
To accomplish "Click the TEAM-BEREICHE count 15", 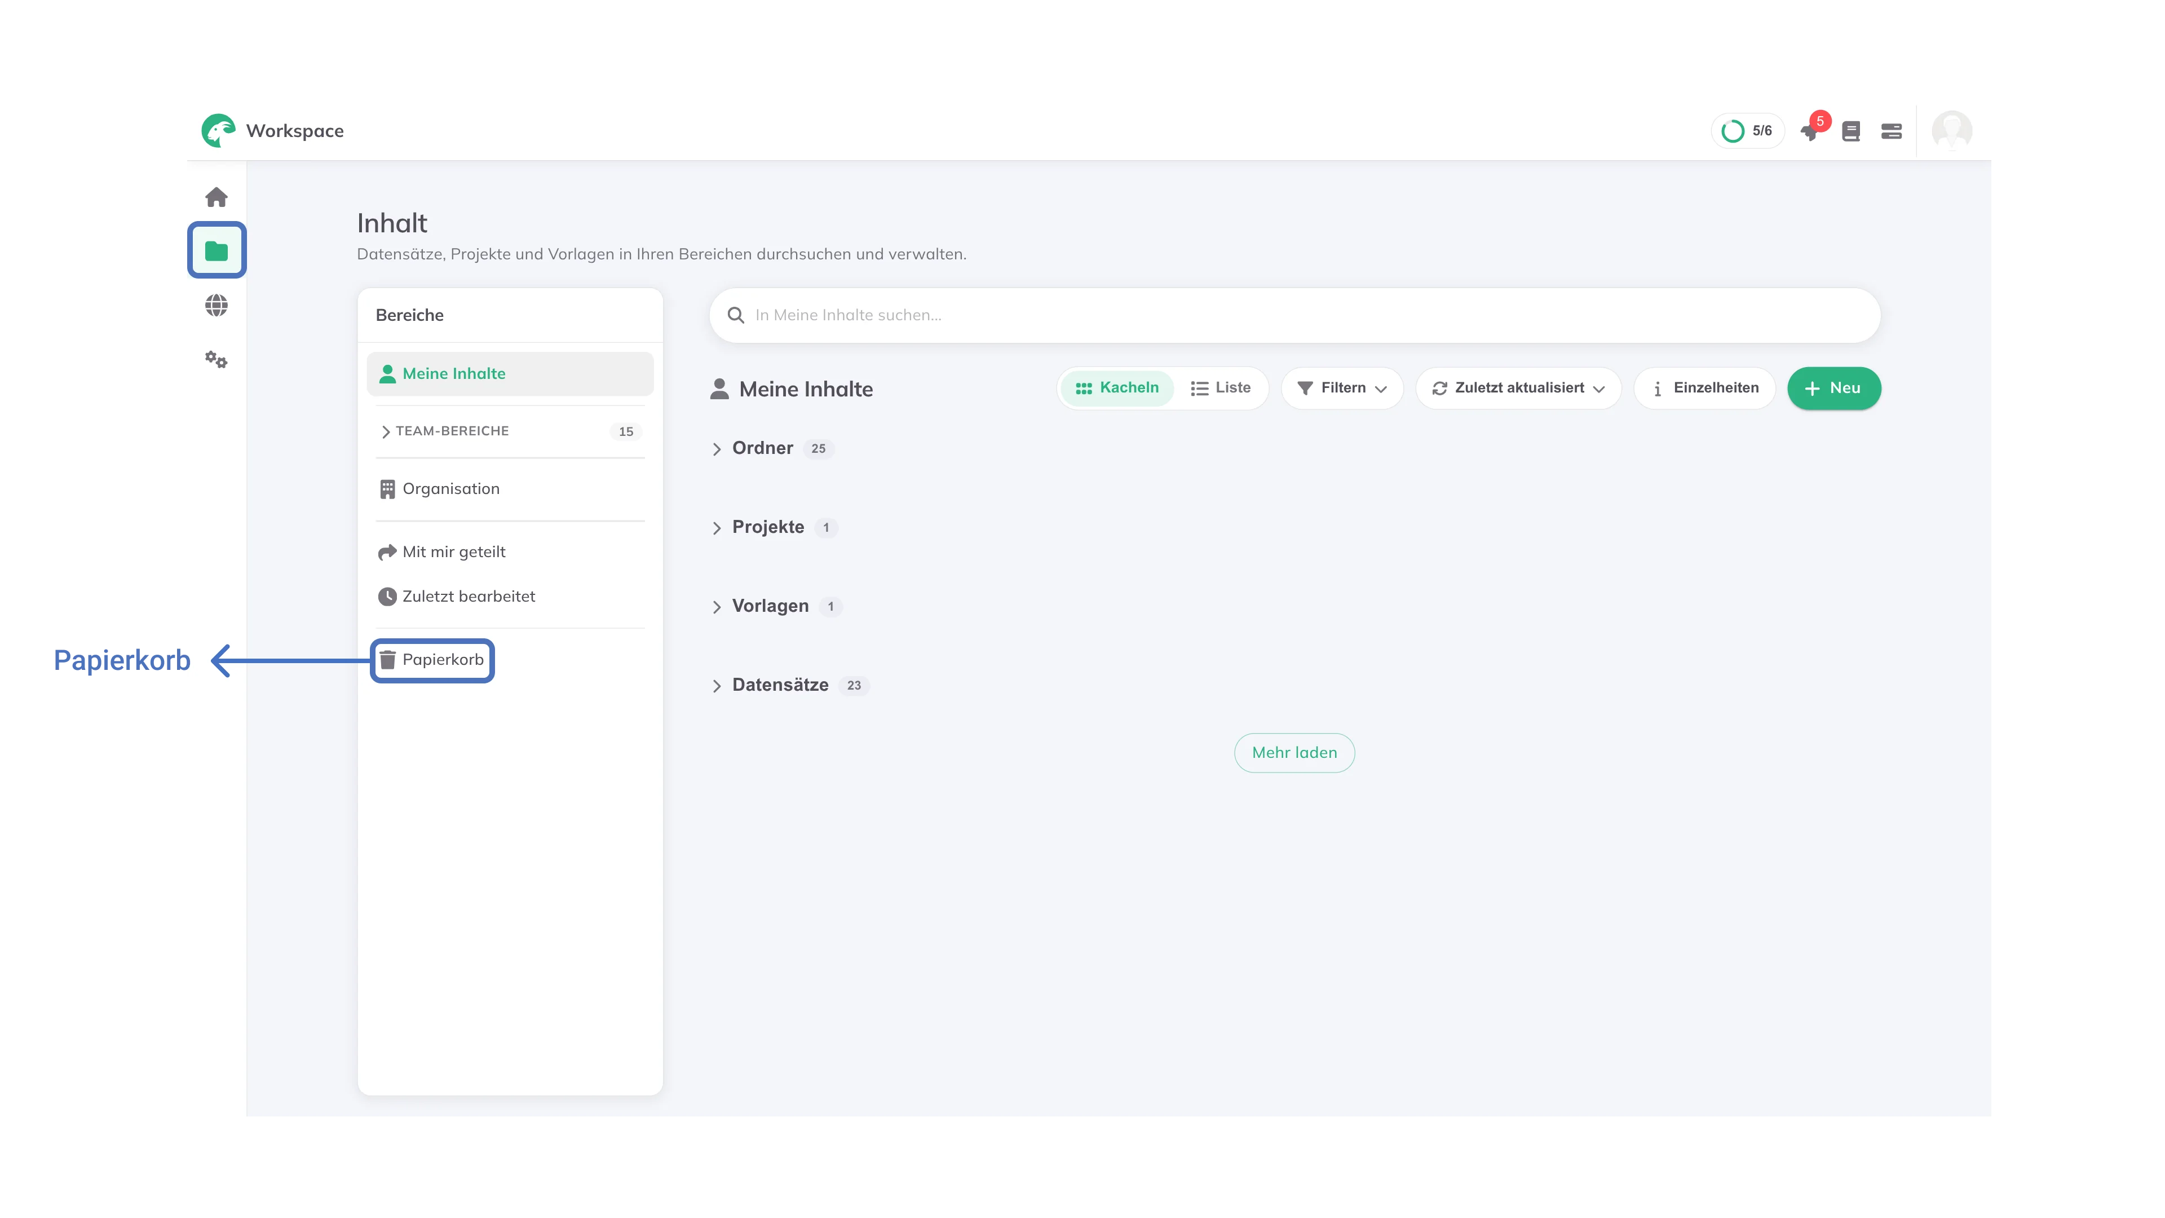I will click(626, 431).
